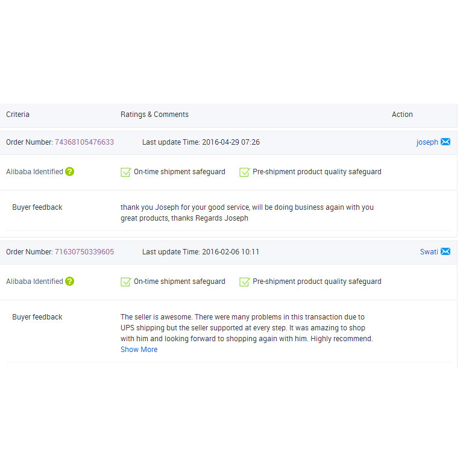Click the question mark icon in Swati's order
This screenshot has width=472, height=472.
pos(70,282)
